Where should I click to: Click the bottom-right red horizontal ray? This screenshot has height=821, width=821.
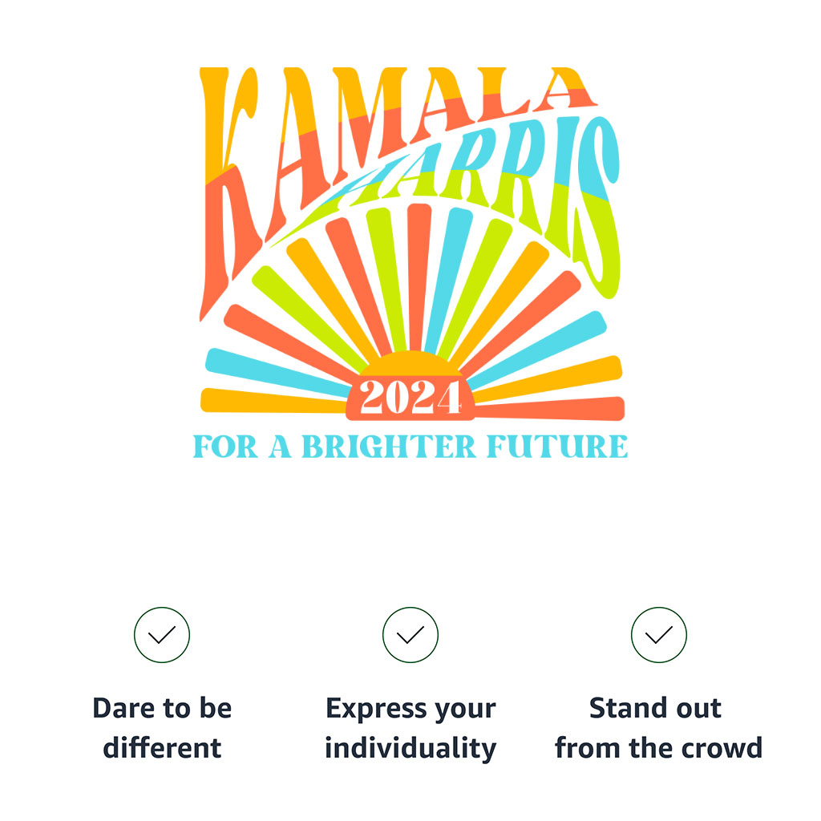click(550, 408)
